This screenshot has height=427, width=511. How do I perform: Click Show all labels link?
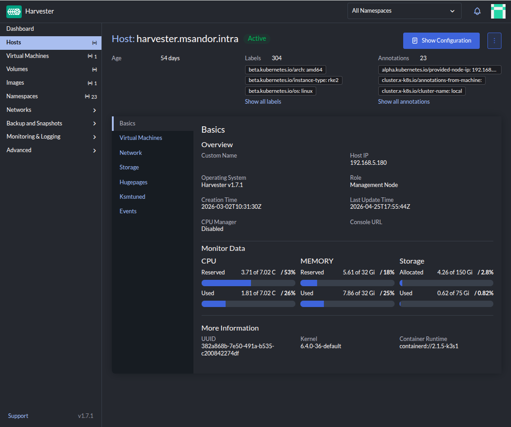263,102
